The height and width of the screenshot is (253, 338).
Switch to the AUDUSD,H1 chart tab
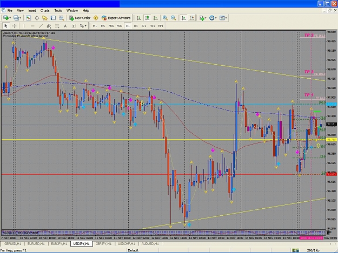pos(150,243)
